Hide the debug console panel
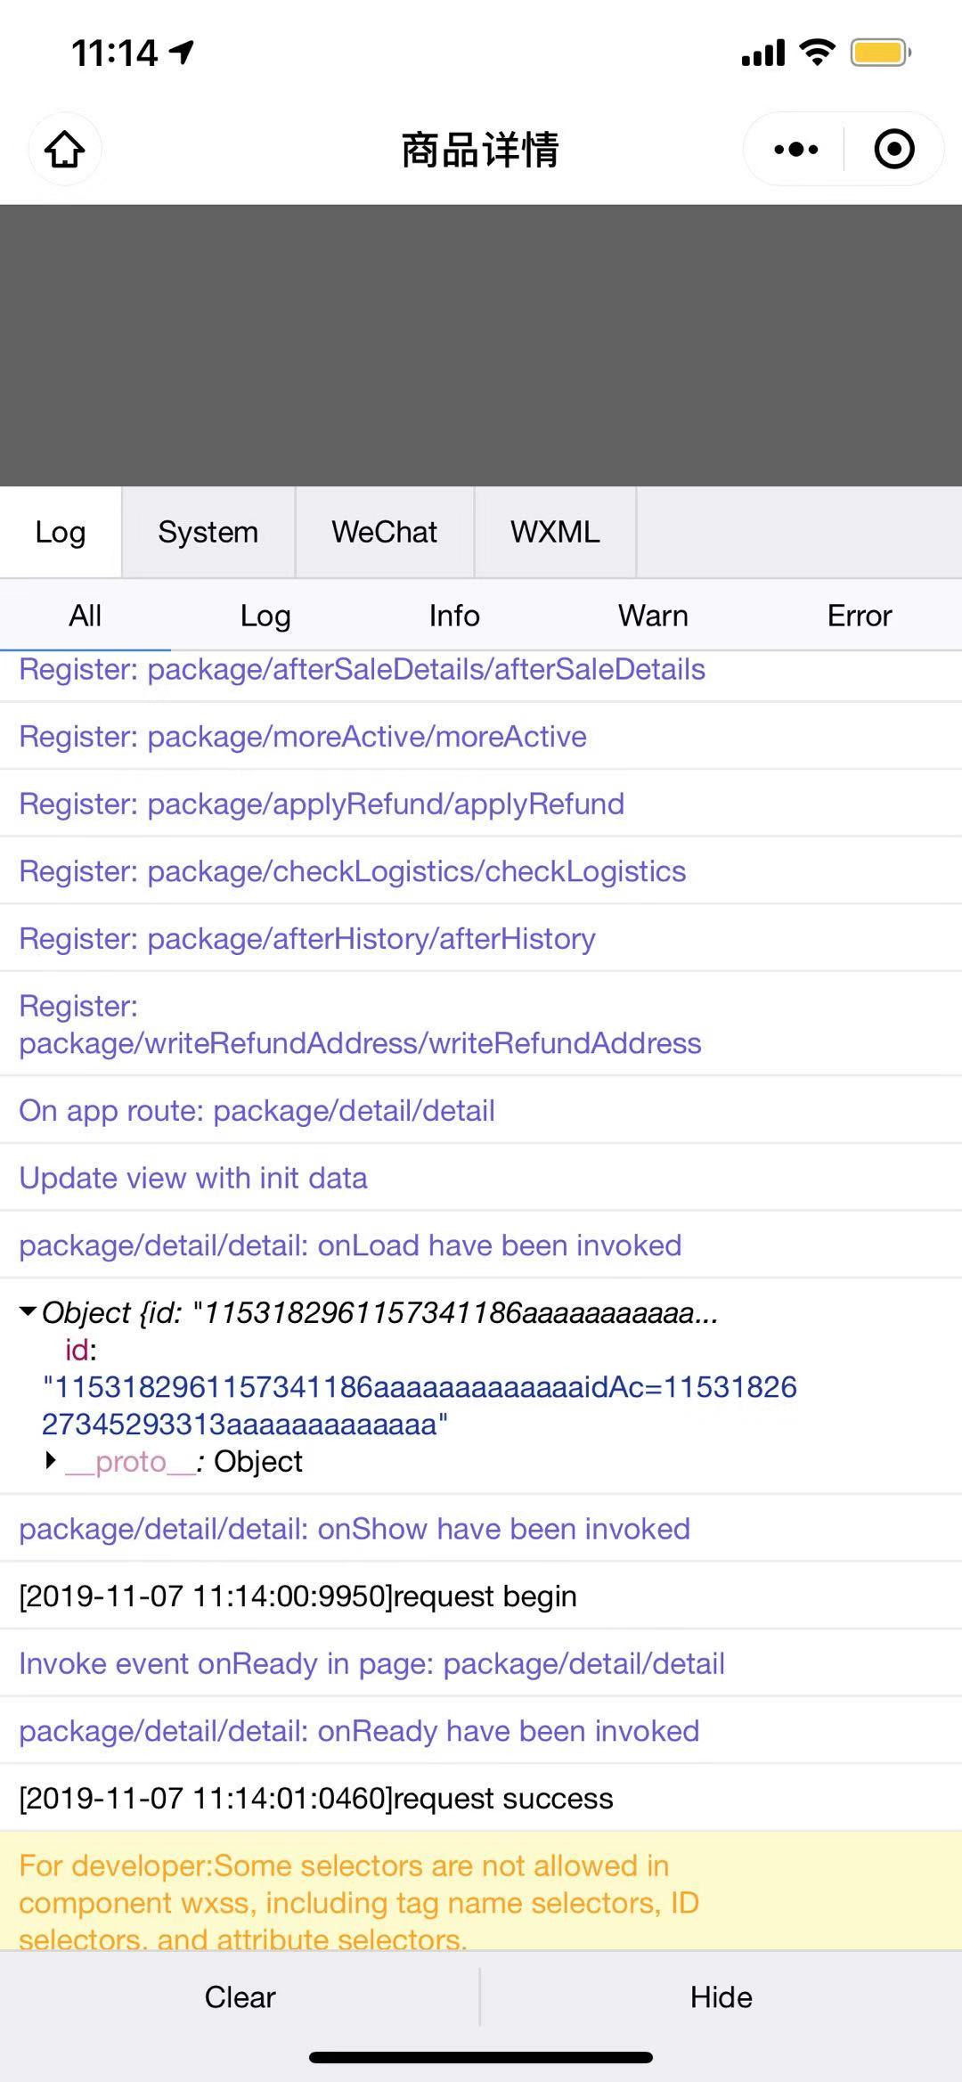Image resolution: width=962 pixels, height=2082 pixels. [721, 1996]
